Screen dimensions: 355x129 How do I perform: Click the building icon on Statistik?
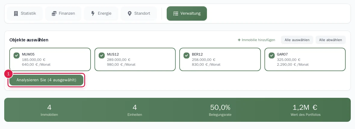pos(16,13)
